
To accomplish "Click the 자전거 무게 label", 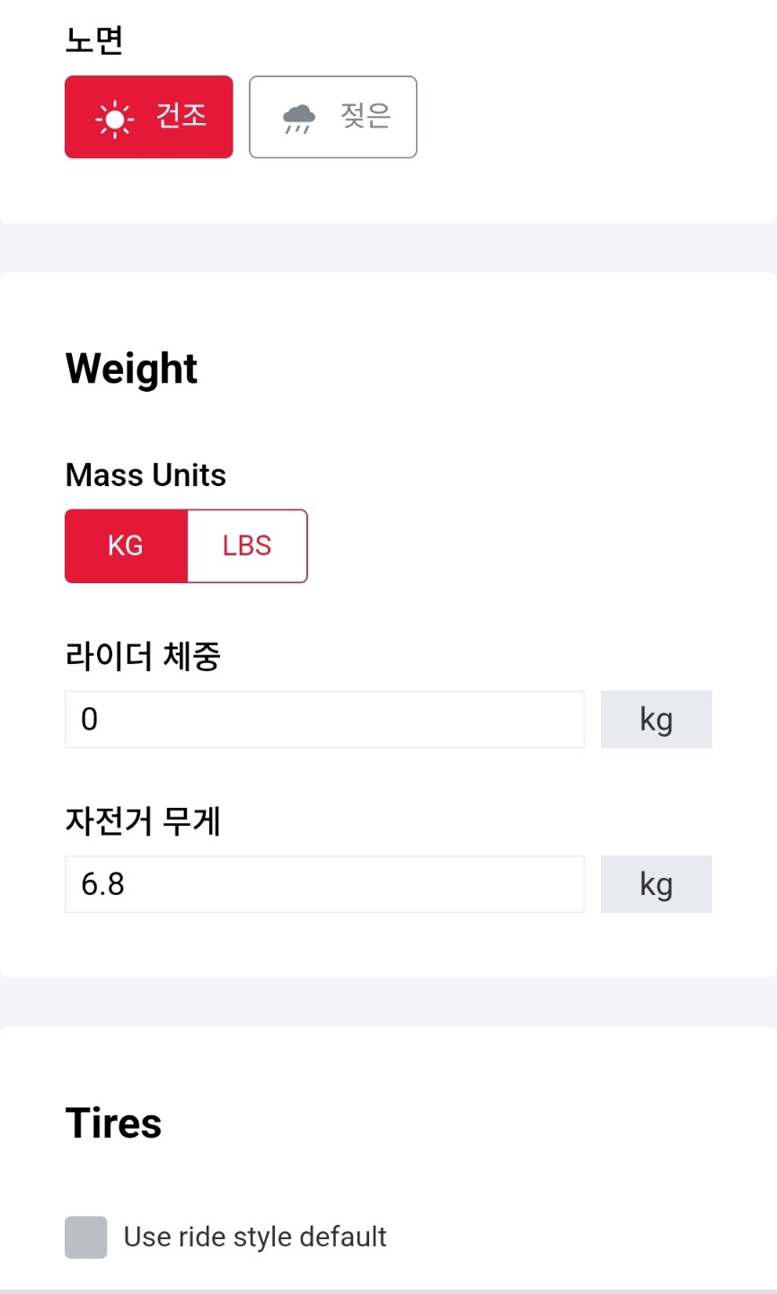I will [143, 820].
